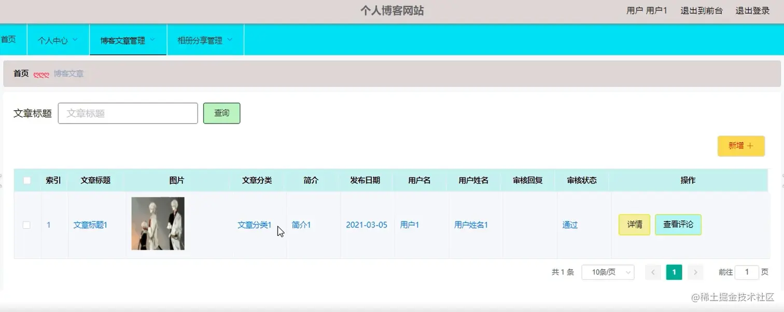Toggle the select-all checkbox in table header
This screenshot has height=312, width=784.
tap(26, 180)
